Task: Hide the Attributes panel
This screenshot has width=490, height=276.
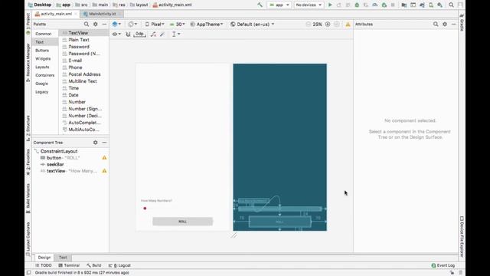Action: click(x=454, y=24)
